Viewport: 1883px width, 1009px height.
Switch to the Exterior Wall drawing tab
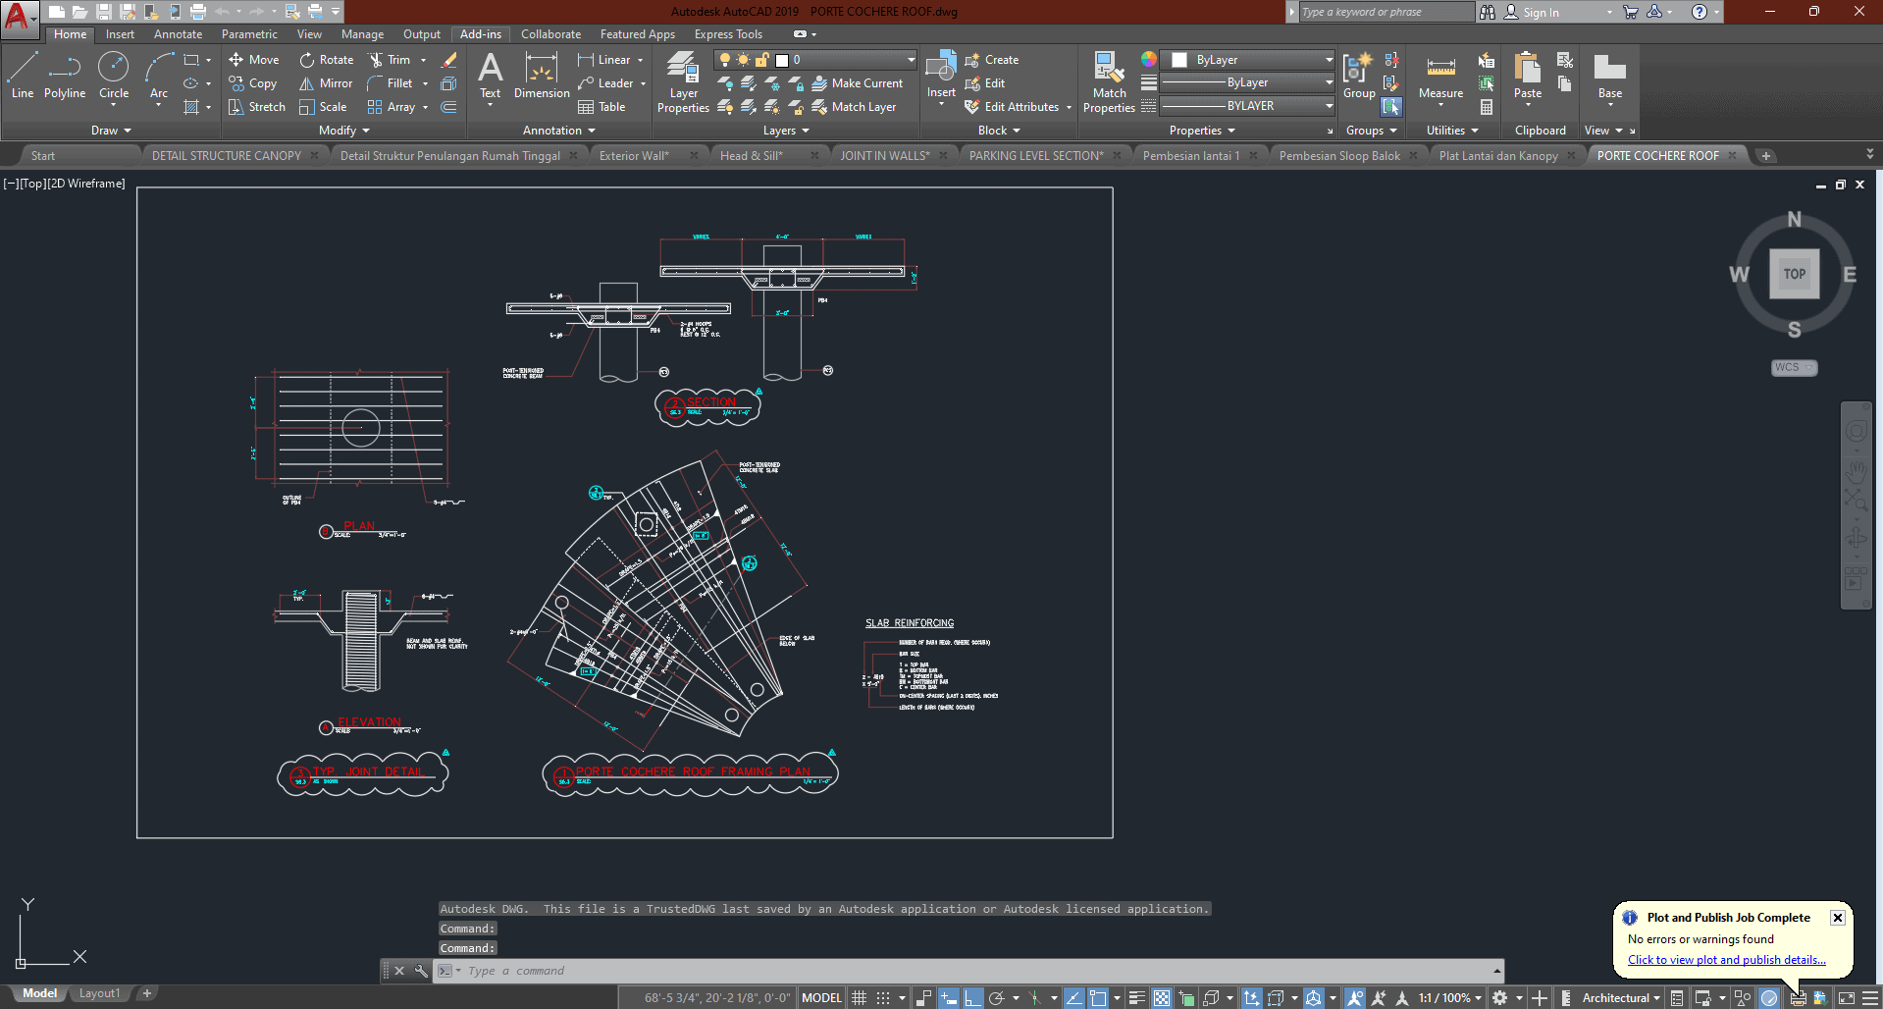[x=634, y=156]
